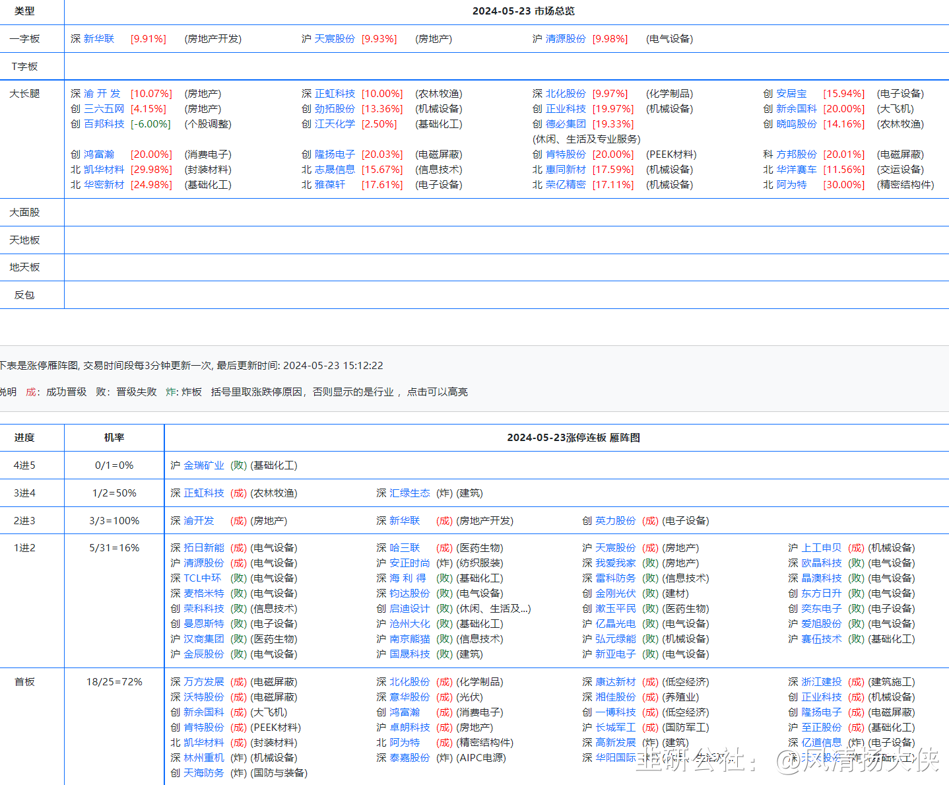Open the 江天化学 stock link
The width and height of the screenshot is (949, 785).
coord(335,124)
